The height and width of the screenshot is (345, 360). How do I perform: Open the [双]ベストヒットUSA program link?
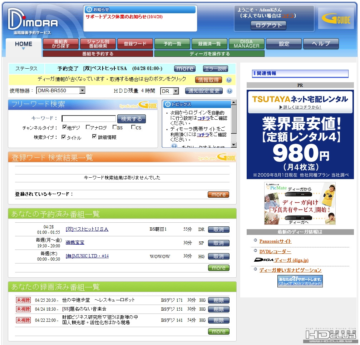coord(87,229)
